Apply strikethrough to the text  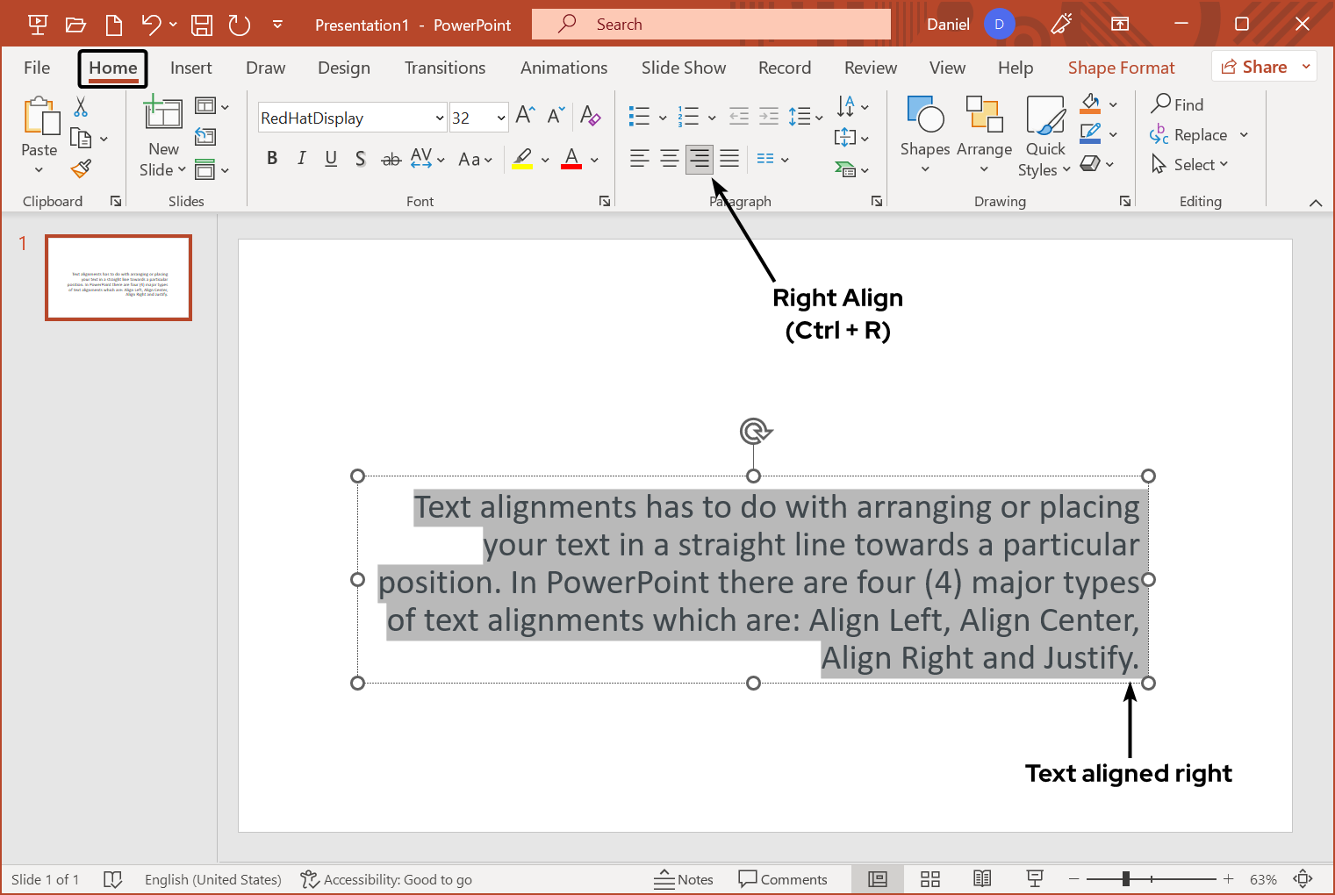(391, 159)
